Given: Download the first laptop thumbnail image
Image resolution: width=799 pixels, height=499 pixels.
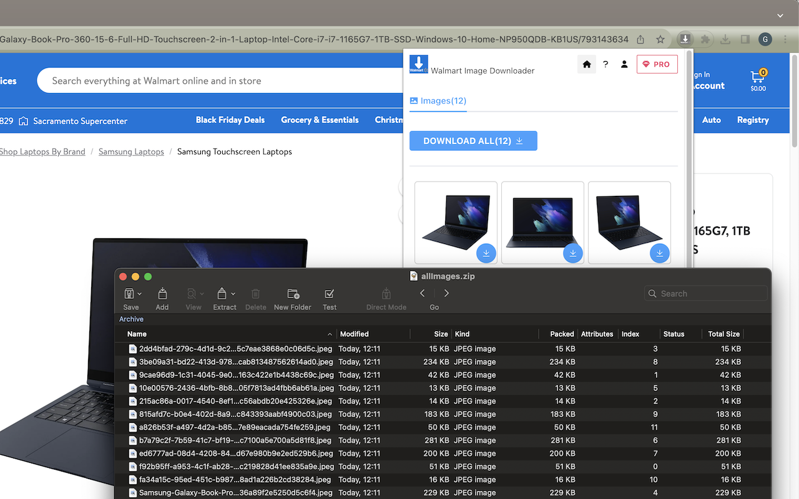Looking at the screenshot, I should pos(486,253).
